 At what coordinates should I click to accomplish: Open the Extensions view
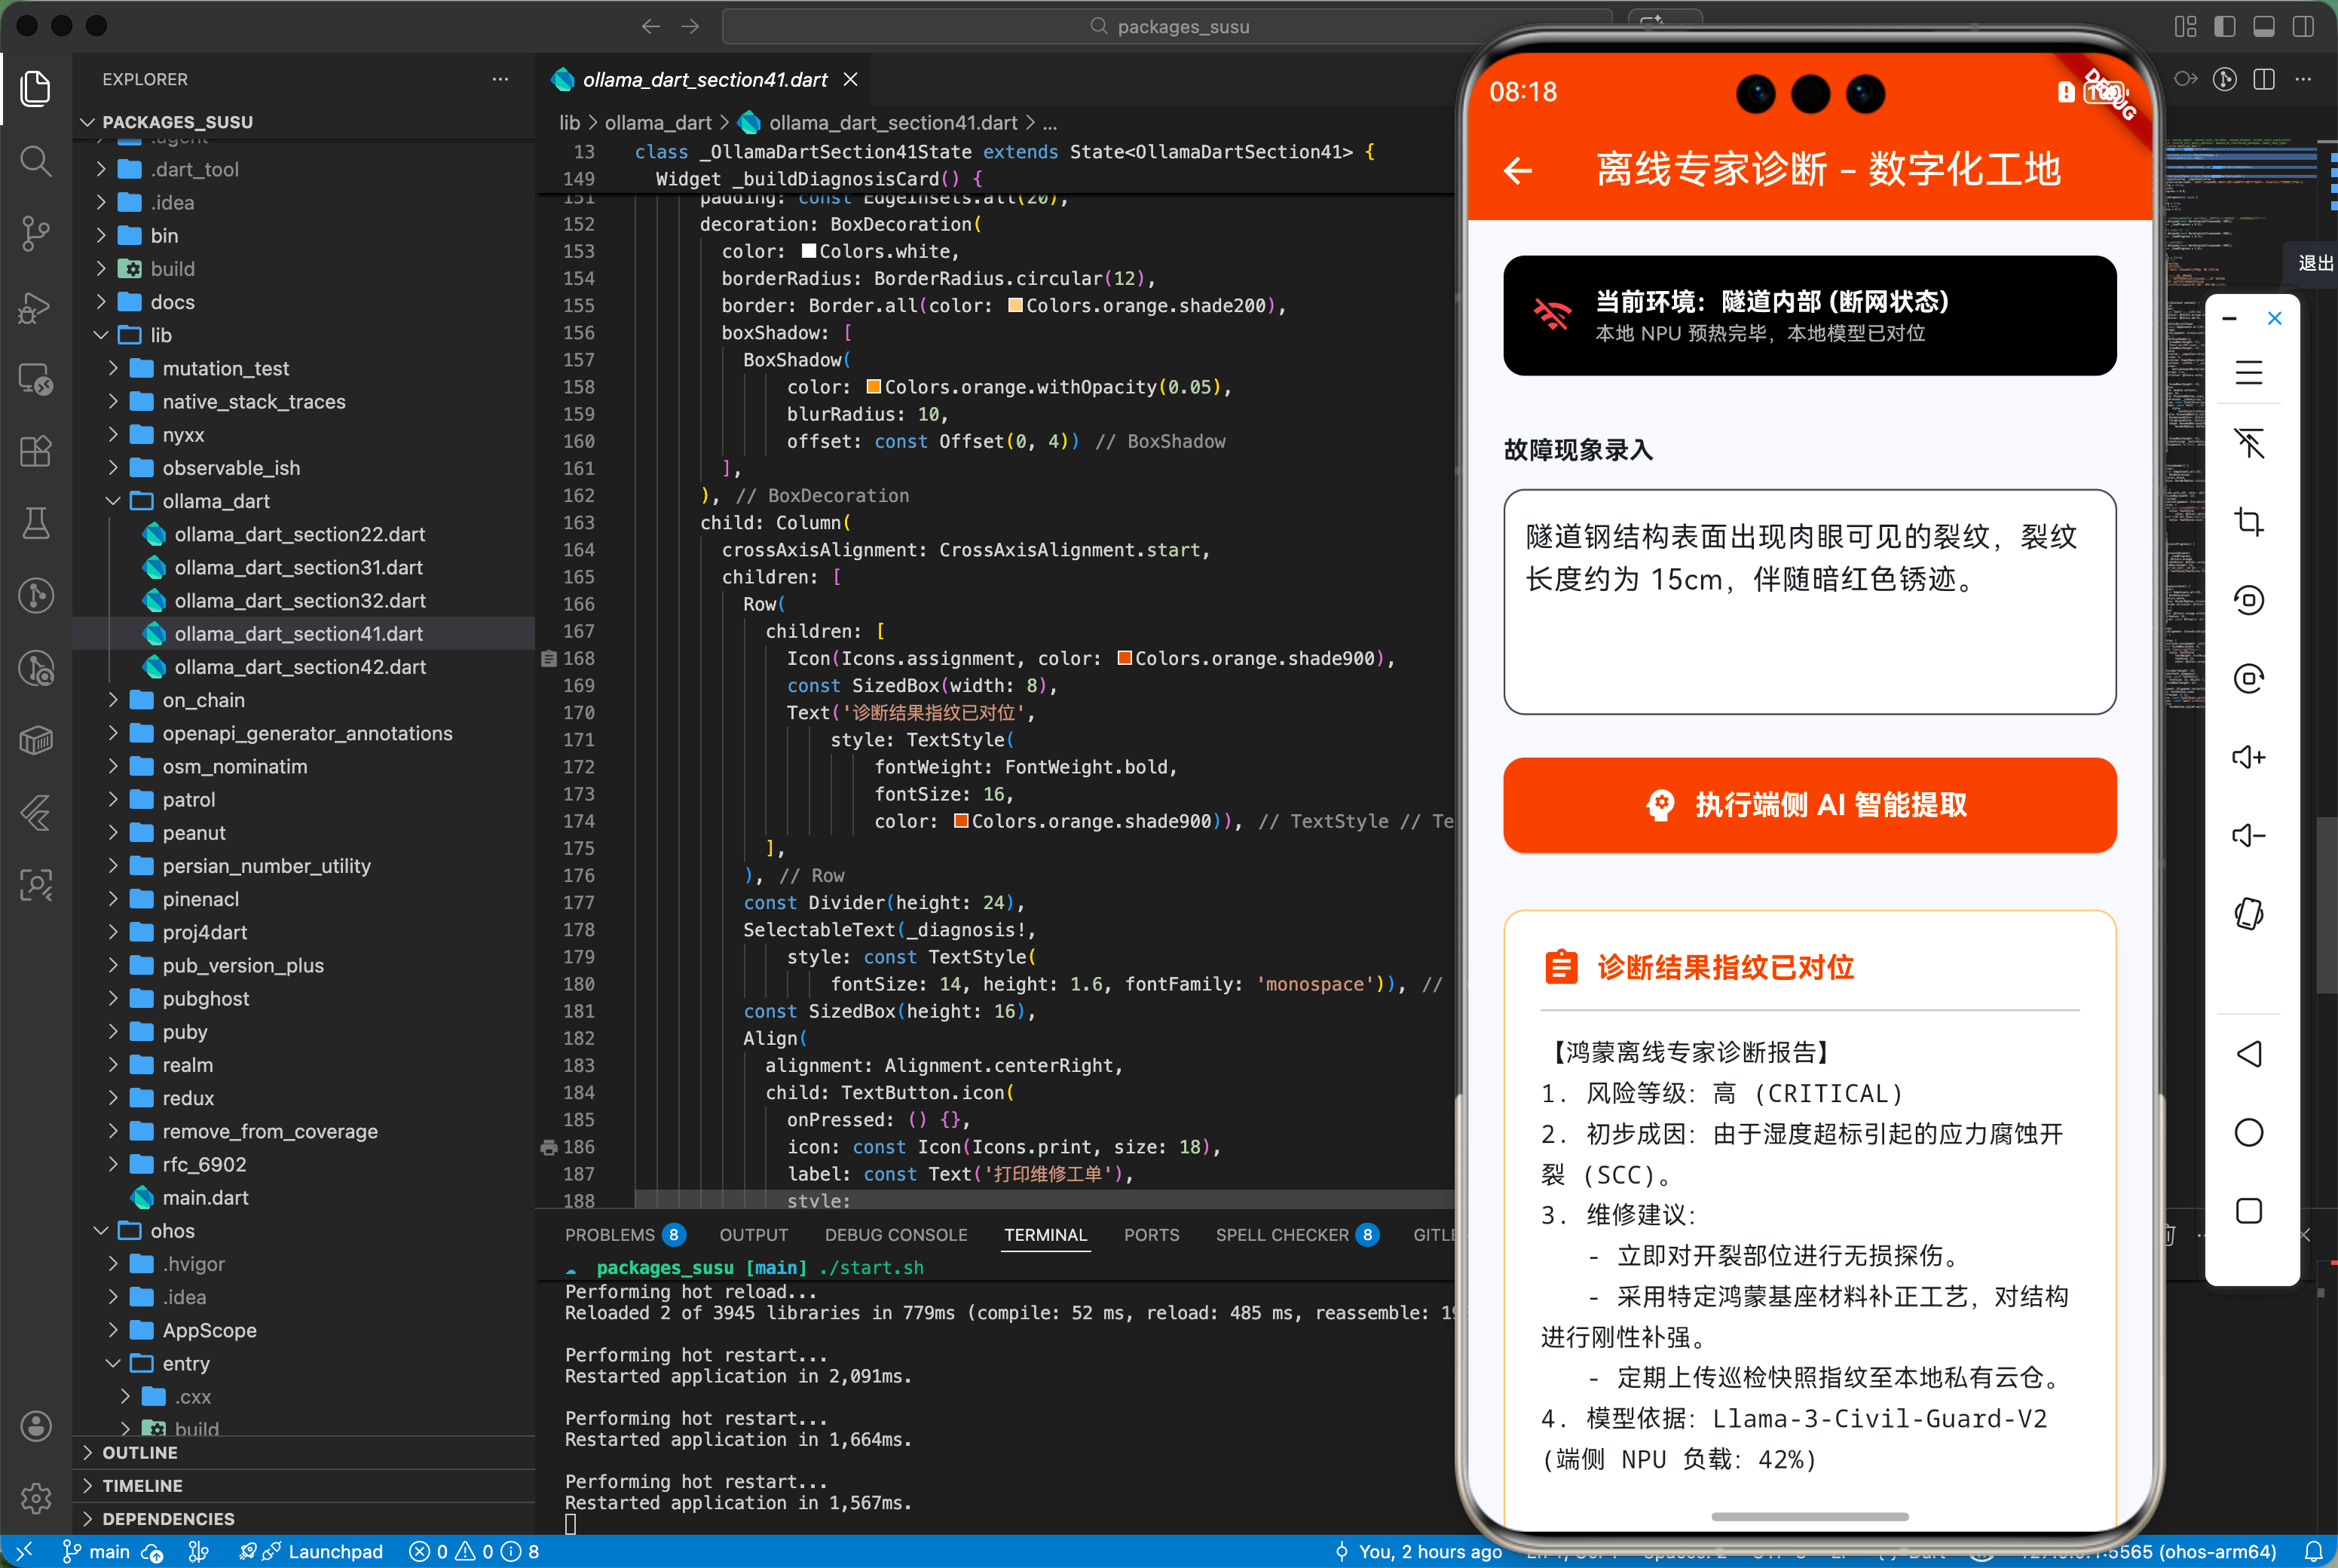[x=36, y=451]
